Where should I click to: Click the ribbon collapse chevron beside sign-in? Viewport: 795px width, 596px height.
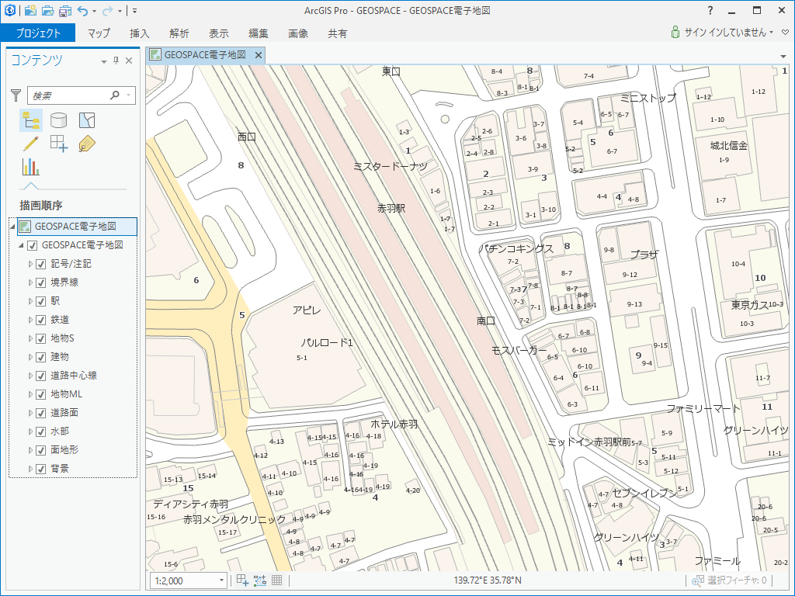click(x=785, y=33)
